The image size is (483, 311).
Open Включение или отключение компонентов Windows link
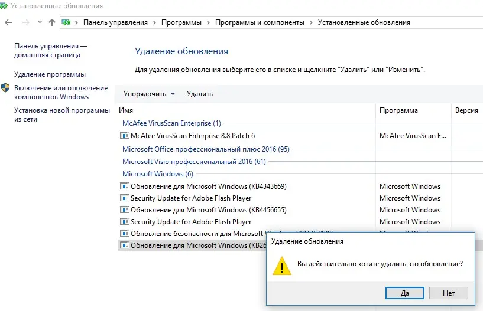(x=61, y=92)
